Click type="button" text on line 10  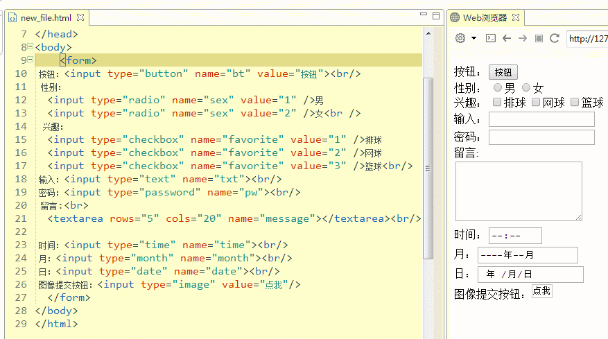tap(148, 73)
